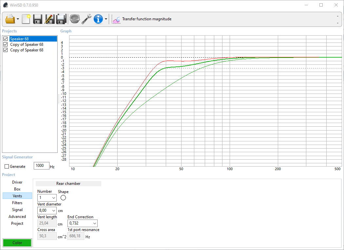Click the WinISD app icon in title bar
The width and height of the screenshot is (344, 250).
[x=5, y=5]
